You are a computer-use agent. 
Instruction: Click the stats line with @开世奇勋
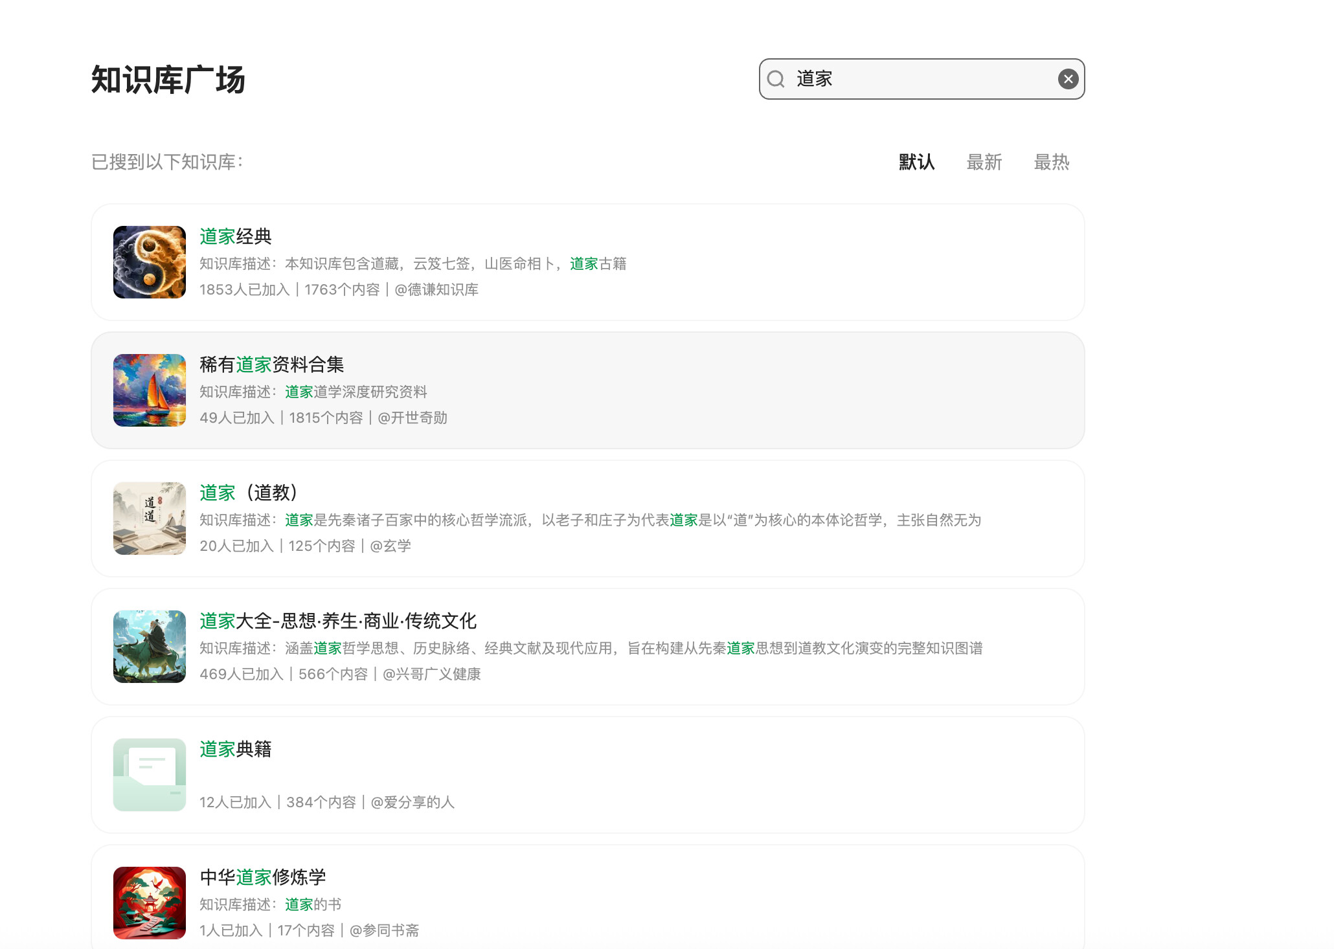point(324,418)
